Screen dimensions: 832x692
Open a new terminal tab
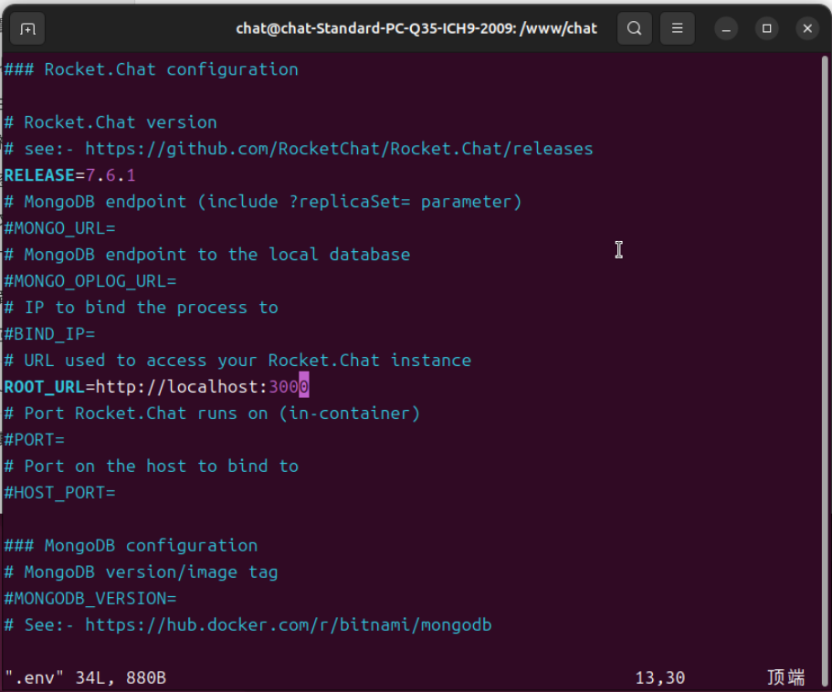click(x=27, y=28)
